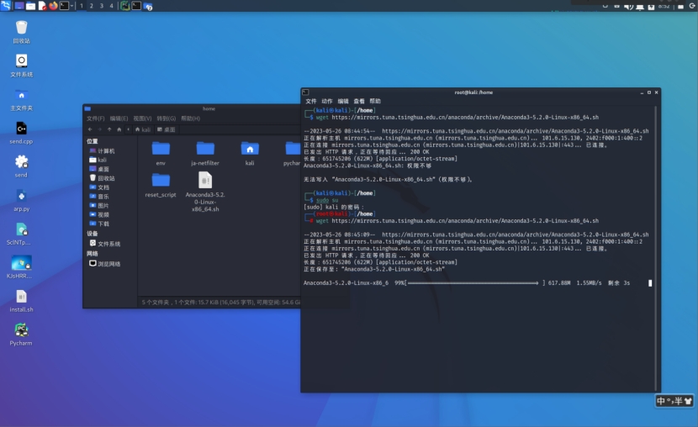
Task: Open the Kali applications menu icon
Action: tap(6, 6)
